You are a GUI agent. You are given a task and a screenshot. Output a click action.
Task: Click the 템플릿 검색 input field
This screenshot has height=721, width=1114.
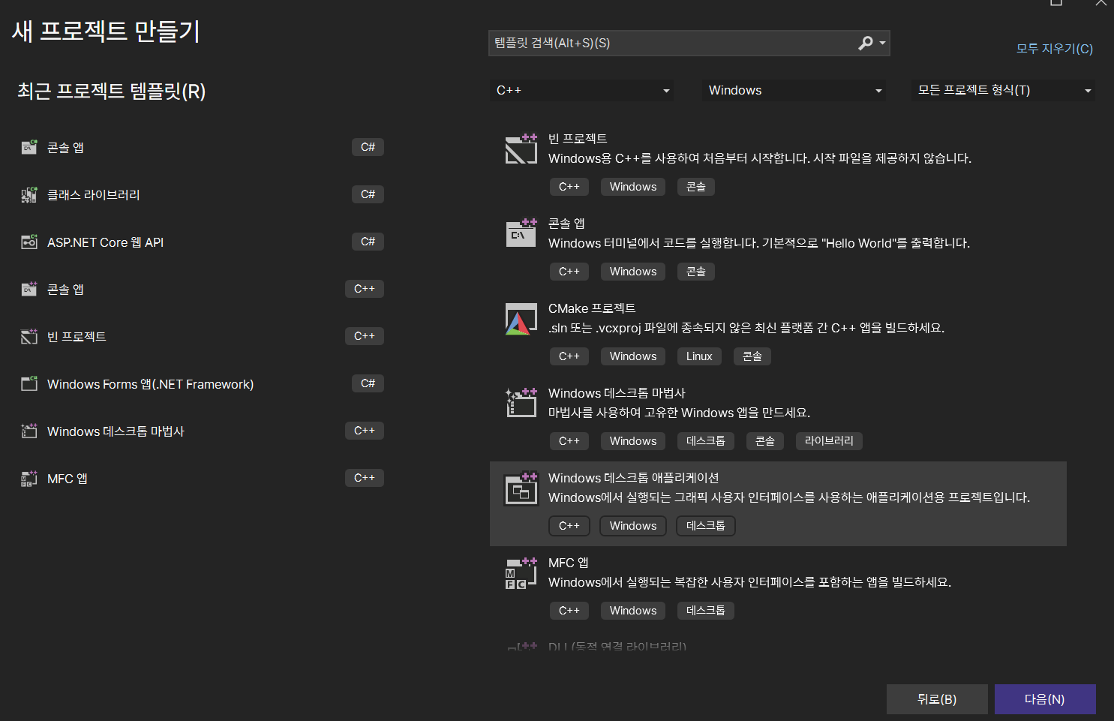pos(671,44)
